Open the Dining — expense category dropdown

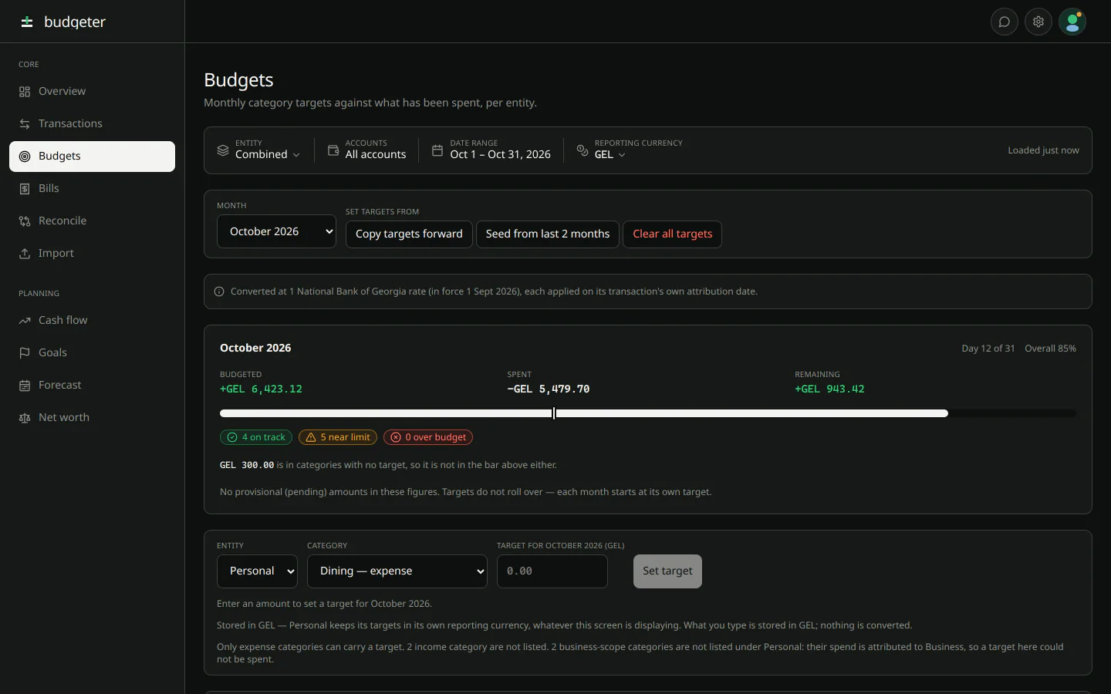[x=397, y=571]
